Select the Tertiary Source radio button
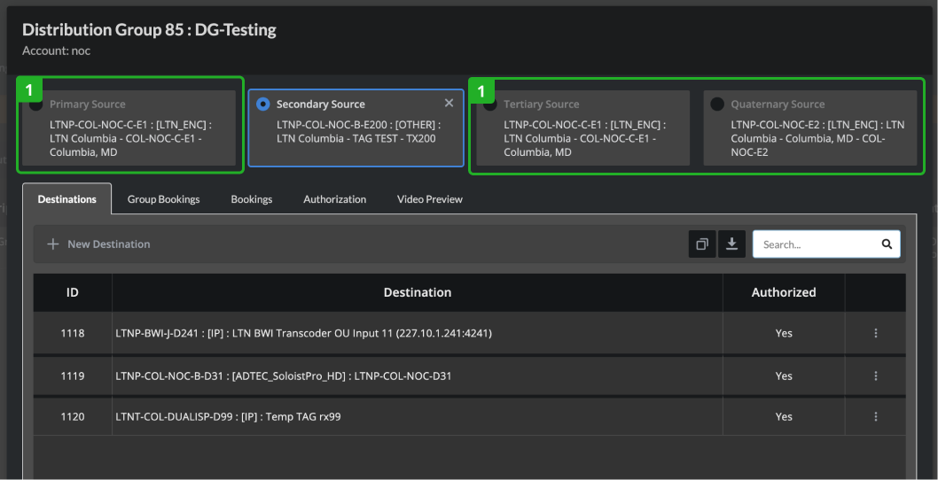Image resolution: width=938 pixels, height=480 pixels. 490,104
